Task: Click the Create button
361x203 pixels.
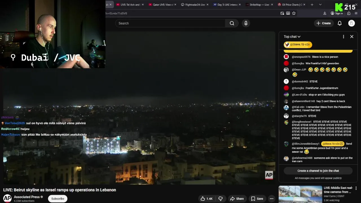Action: 323,23
